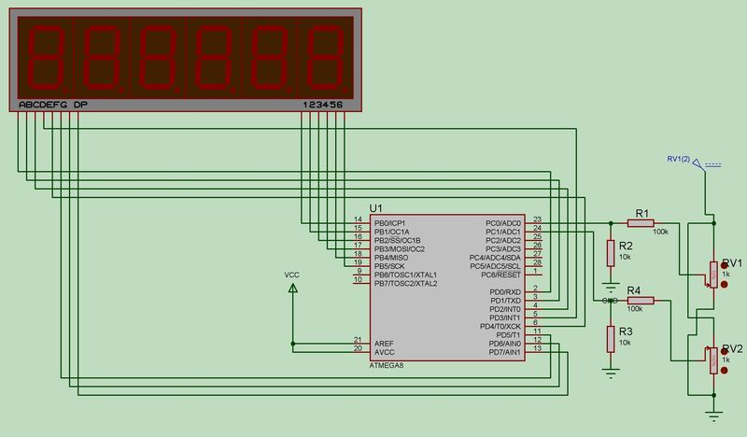Increase RV1 potentiometer with upper red dot
Viewport: 747px width, 437px height.
725,266
